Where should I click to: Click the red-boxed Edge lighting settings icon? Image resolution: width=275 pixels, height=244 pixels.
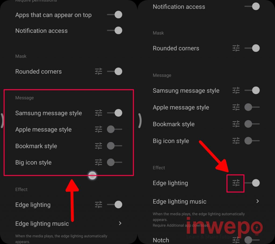pyautogui.click(x=236, y=183)
